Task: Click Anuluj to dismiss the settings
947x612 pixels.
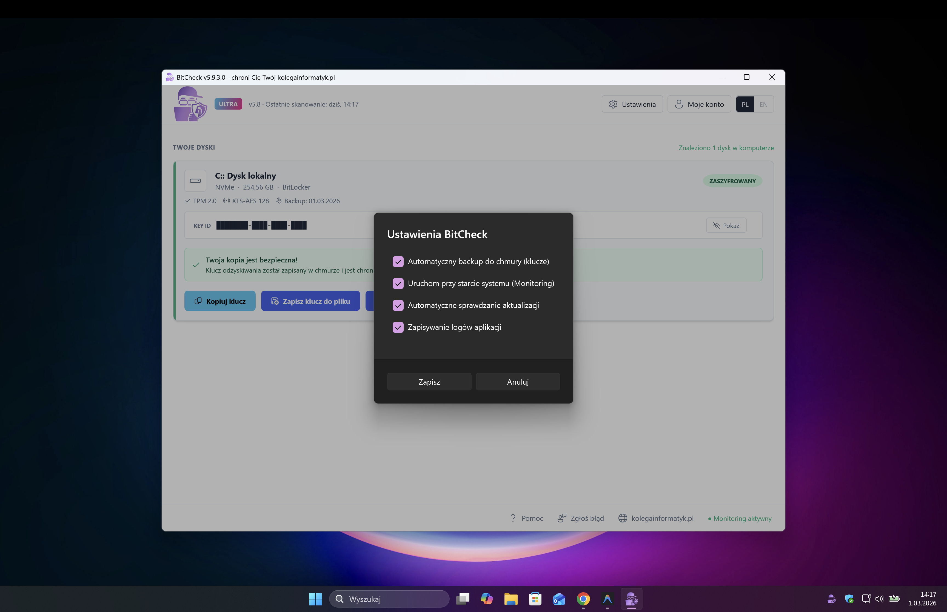Action: [517, 382]
